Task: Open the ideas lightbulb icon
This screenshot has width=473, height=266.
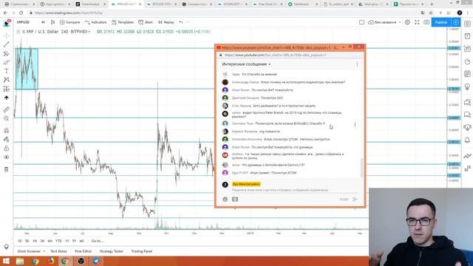Action: 467,87
